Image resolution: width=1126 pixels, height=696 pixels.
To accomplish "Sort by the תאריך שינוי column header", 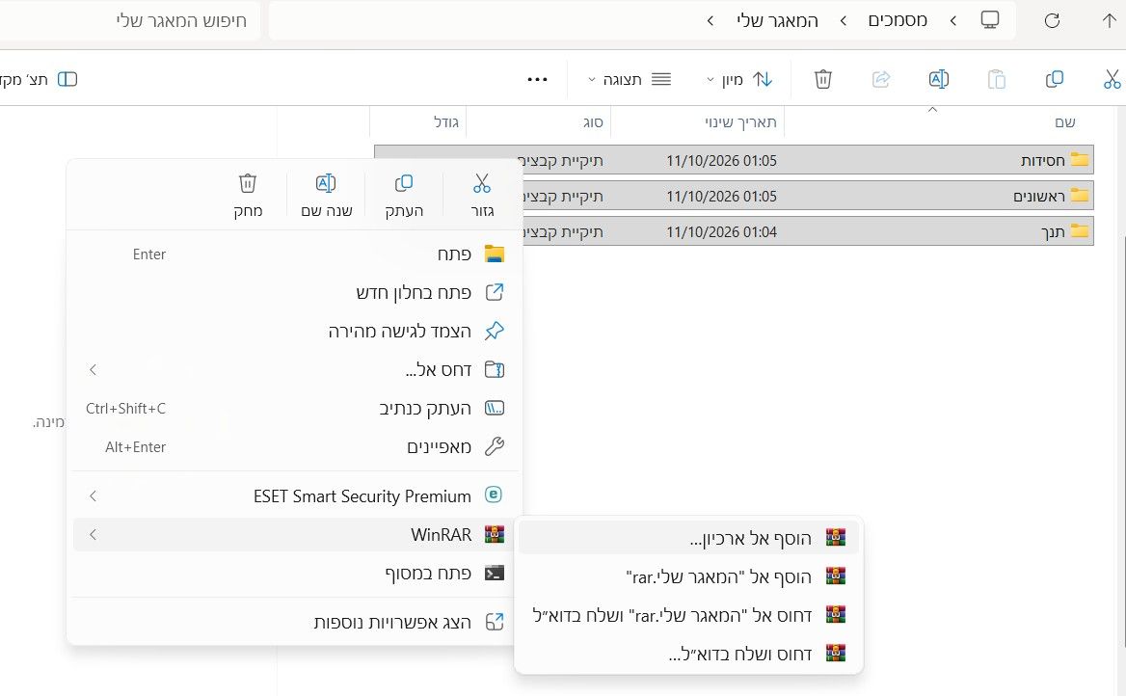I will [740, 122].
